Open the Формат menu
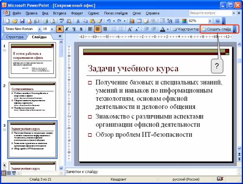Viewport: 243px width, 184px height. pos(77,13)
